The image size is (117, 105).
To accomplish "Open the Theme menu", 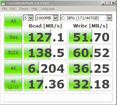I will (x=23, y=9).
